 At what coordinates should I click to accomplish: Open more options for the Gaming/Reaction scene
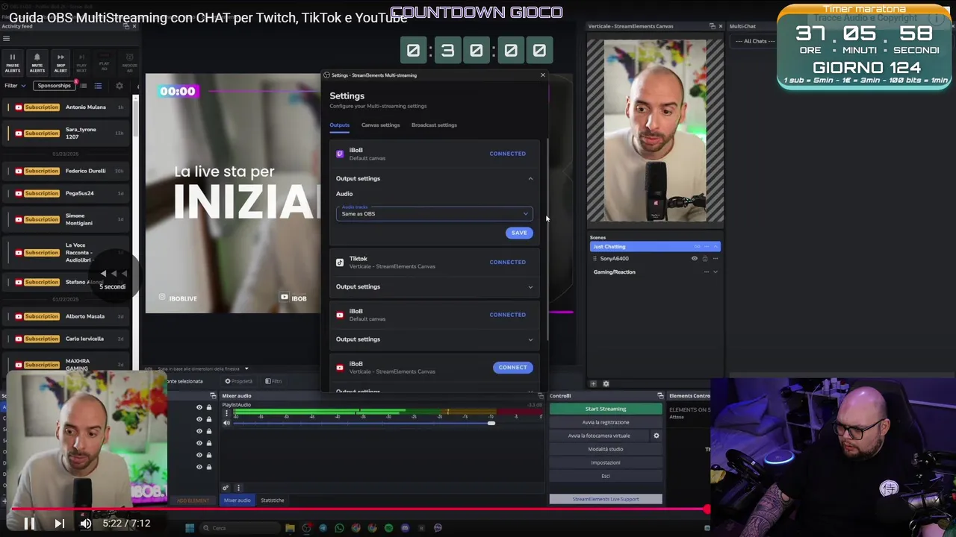(706, 272)
